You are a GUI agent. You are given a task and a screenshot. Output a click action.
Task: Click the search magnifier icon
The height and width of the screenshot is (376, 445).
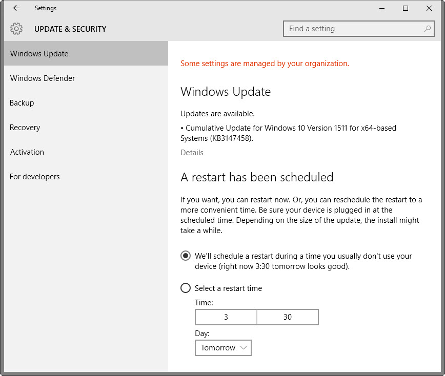427,29
